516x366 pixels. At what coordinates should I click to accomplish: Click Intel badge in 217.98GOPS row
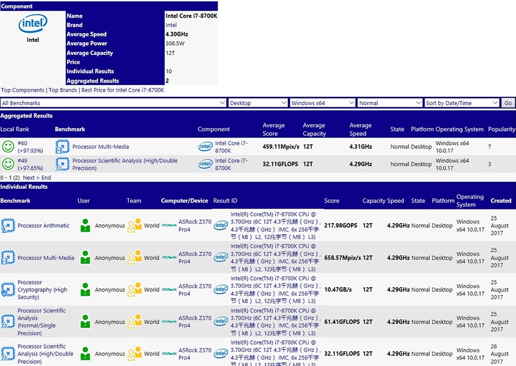pos(221,225)
